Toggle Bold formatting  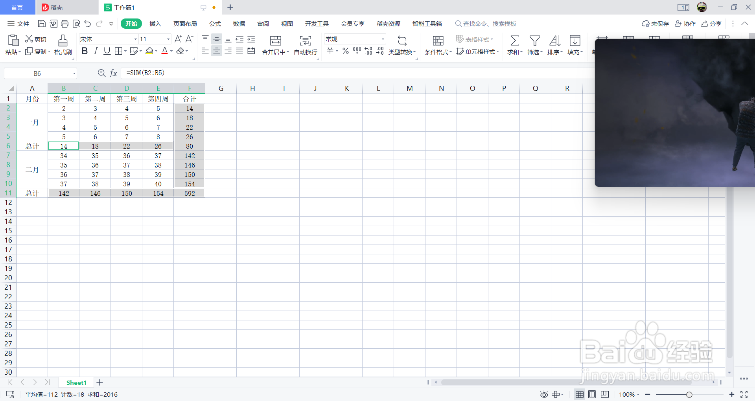click(85, 51)
